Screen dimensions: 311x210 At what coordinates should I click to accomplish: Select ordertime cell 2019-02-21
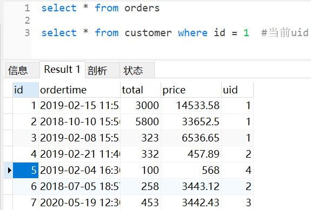(80, 154)
